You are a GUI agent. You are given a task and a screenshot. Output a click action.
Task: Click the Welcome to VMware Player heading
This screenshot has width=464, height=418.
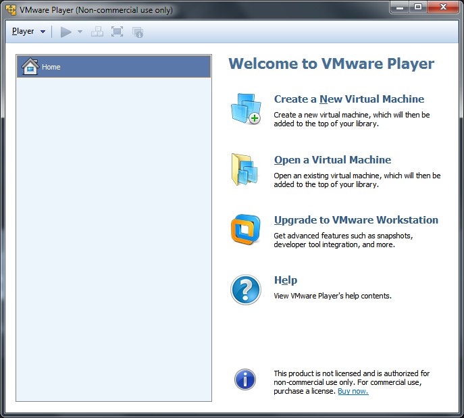pos(332,63)
